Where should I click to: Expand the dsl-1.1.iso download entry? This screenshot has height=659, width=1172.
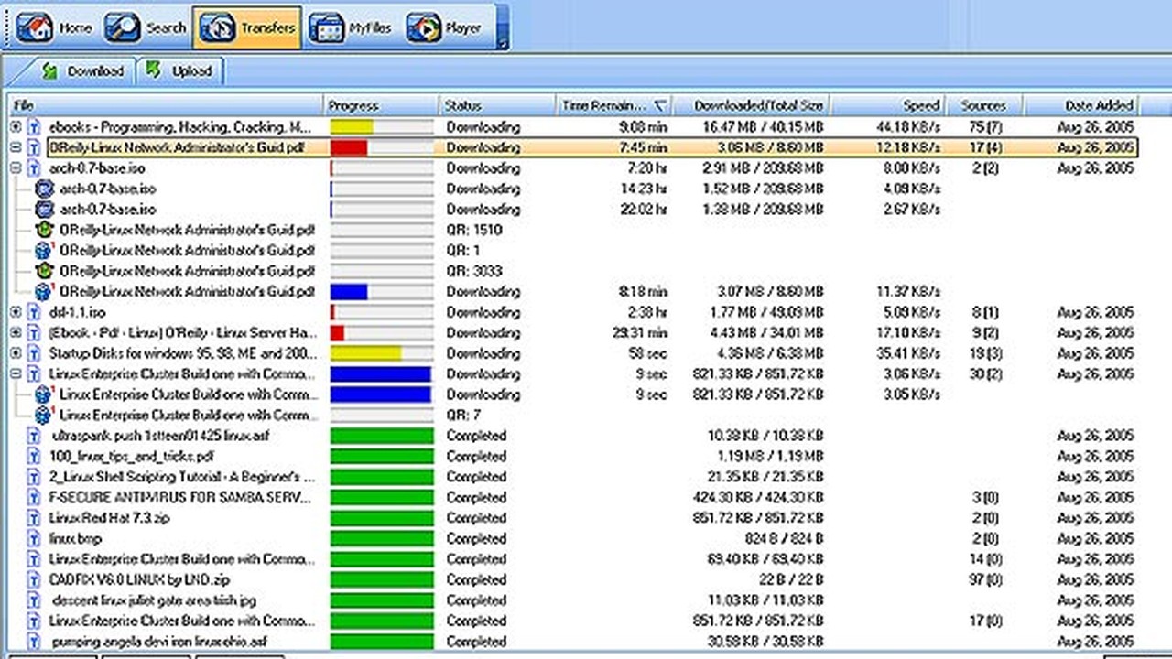coord(16,312)
